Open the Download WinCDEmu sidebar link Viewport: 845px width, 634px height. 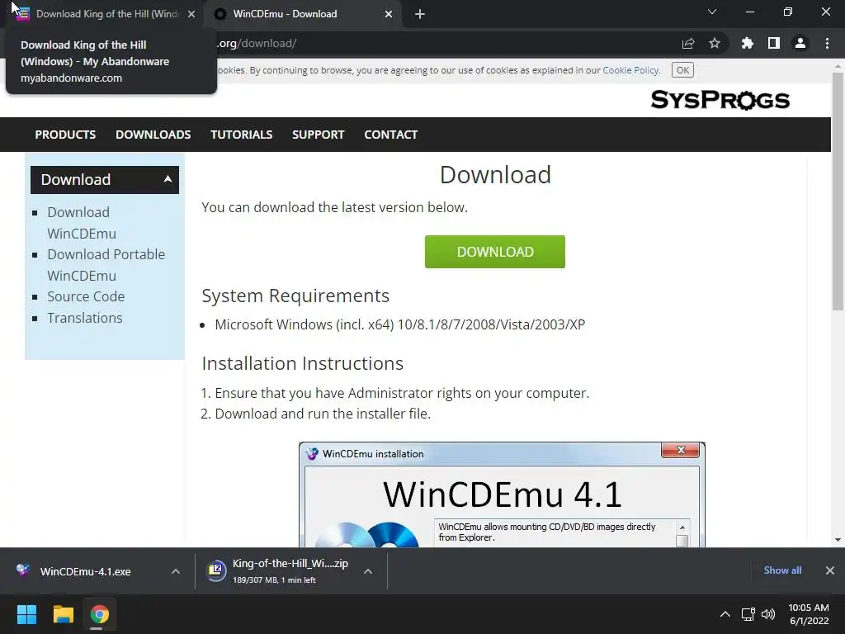coord(82,223)
